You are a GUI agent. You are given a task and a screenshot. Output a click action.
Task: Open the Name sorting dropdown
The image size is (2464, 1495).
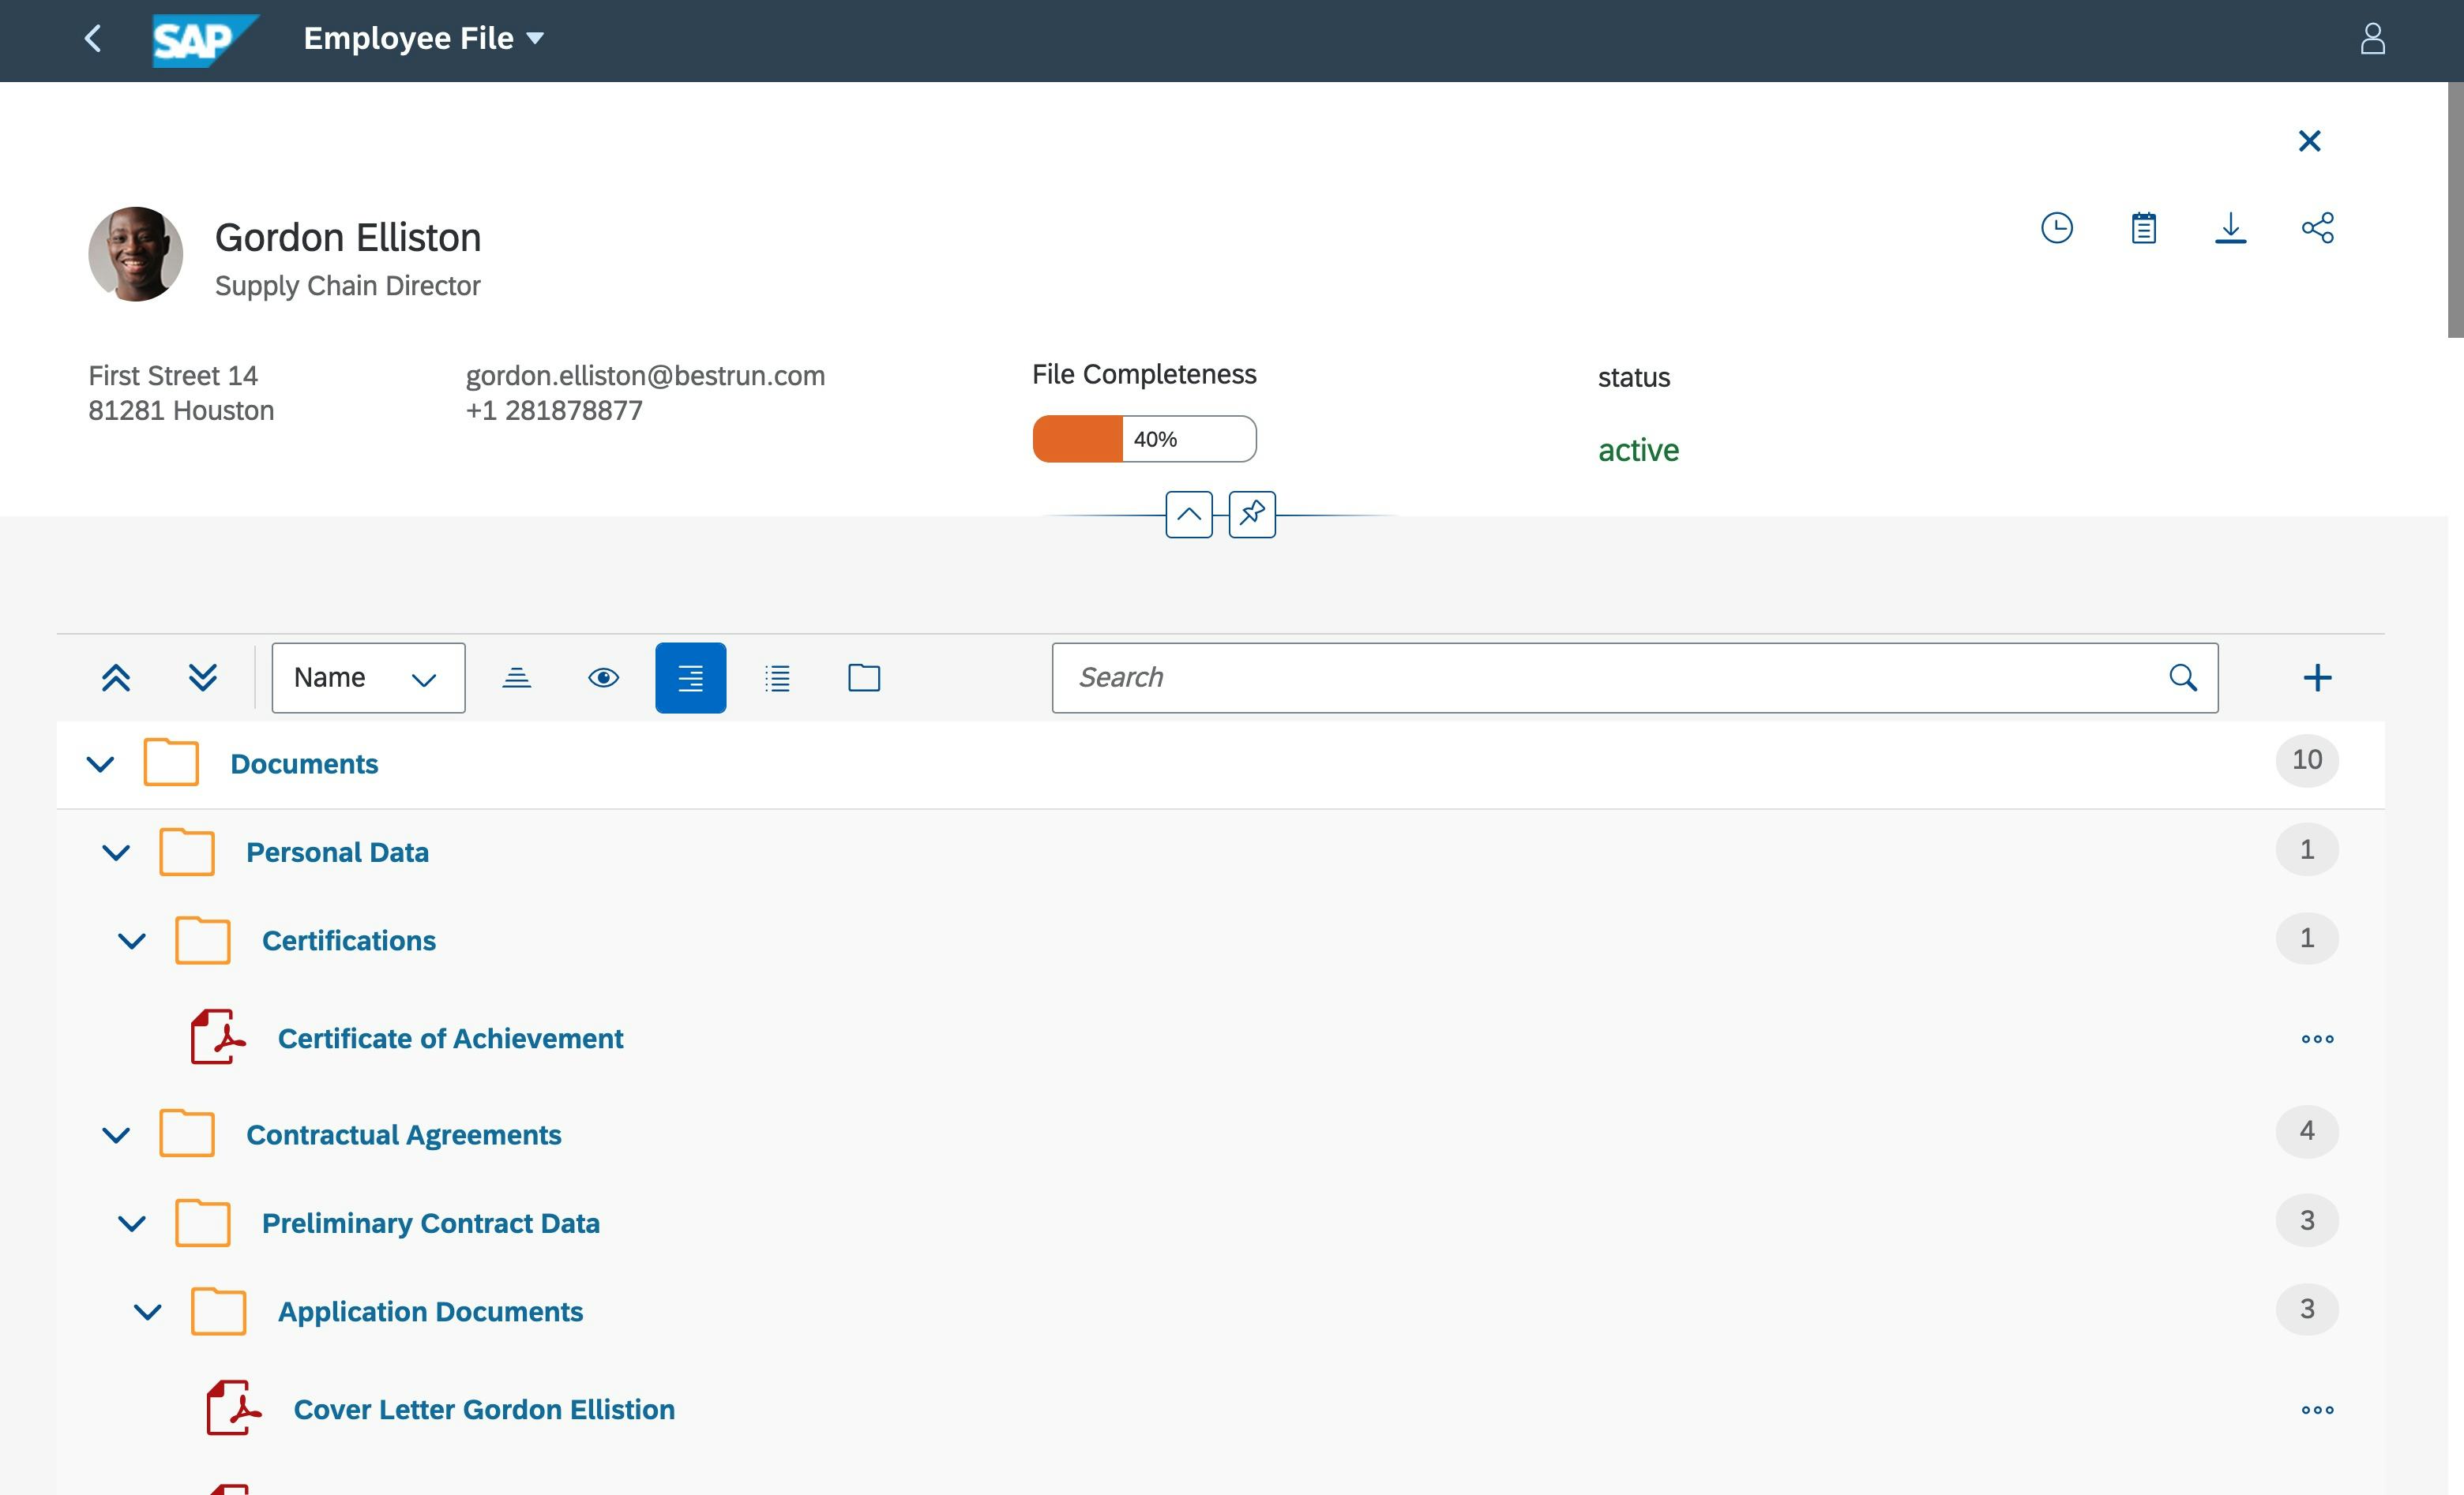[423, 677]
